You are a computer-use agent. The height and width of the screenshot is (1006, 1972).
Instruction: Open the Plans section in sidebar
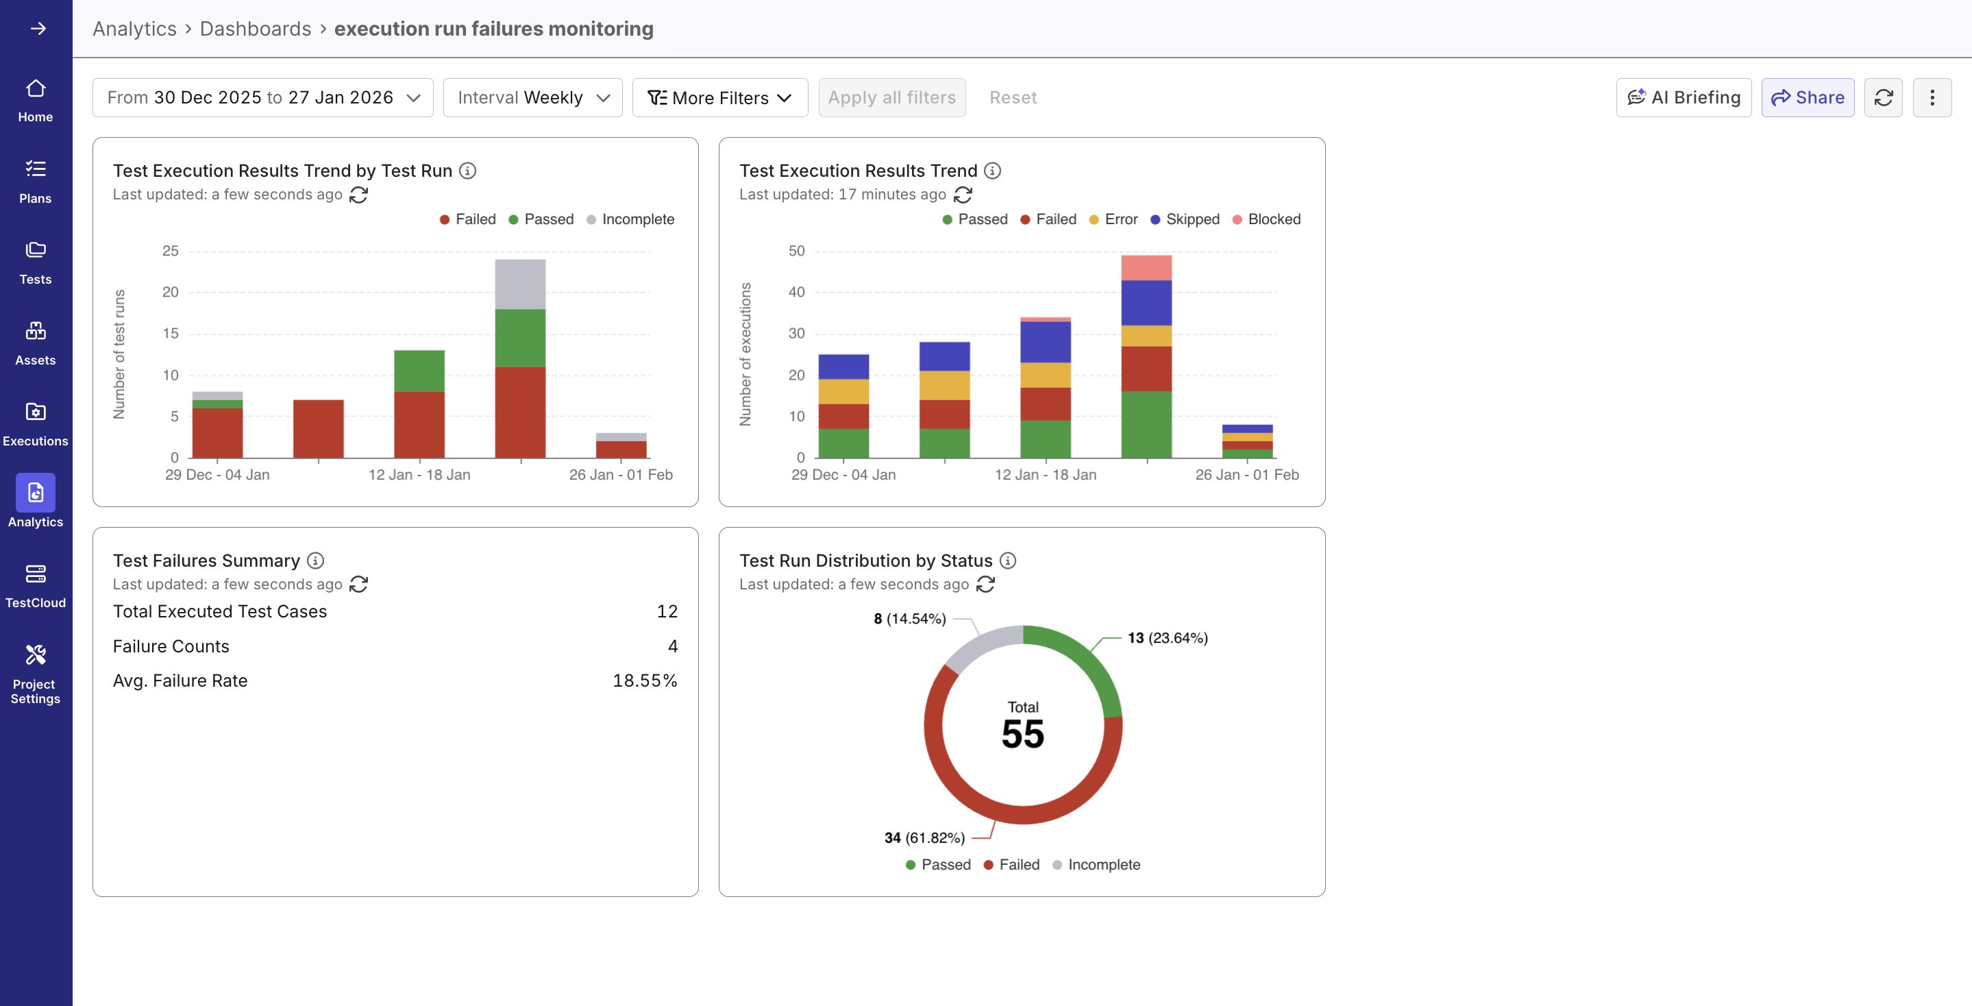(x=35, y=177)
